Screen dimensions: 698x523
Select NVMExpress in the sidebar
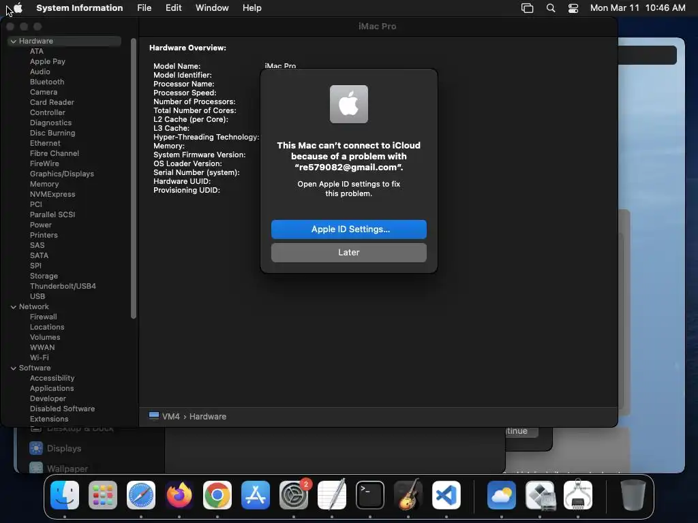(52, 194)
